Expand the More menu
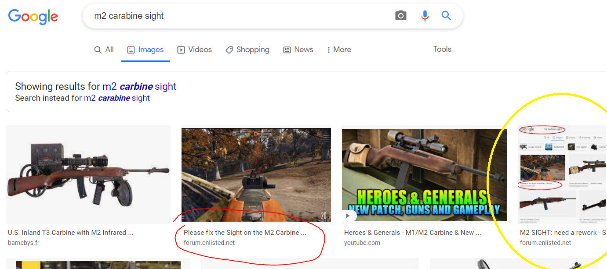Image resolution: width=607 pixels, height=269 pixels. click(x=339, y=50)
